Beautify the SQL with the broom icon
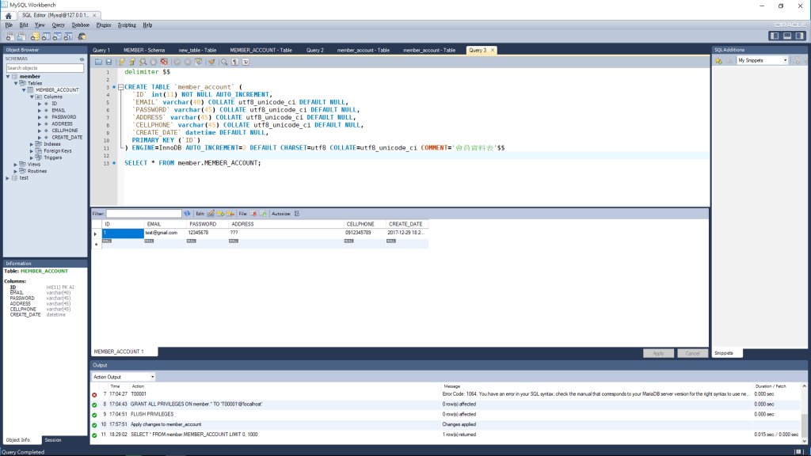This screenshot has width=811, height=456. [x=211, y=62]
